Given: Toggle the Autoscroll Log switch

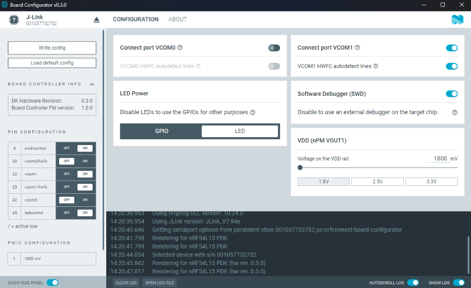Looking at the screenshot, I should click(413, 283).
